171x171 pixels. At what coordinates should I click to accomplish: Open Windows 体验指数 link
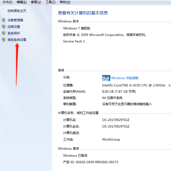pyautogui.click(x=125, y=78)
